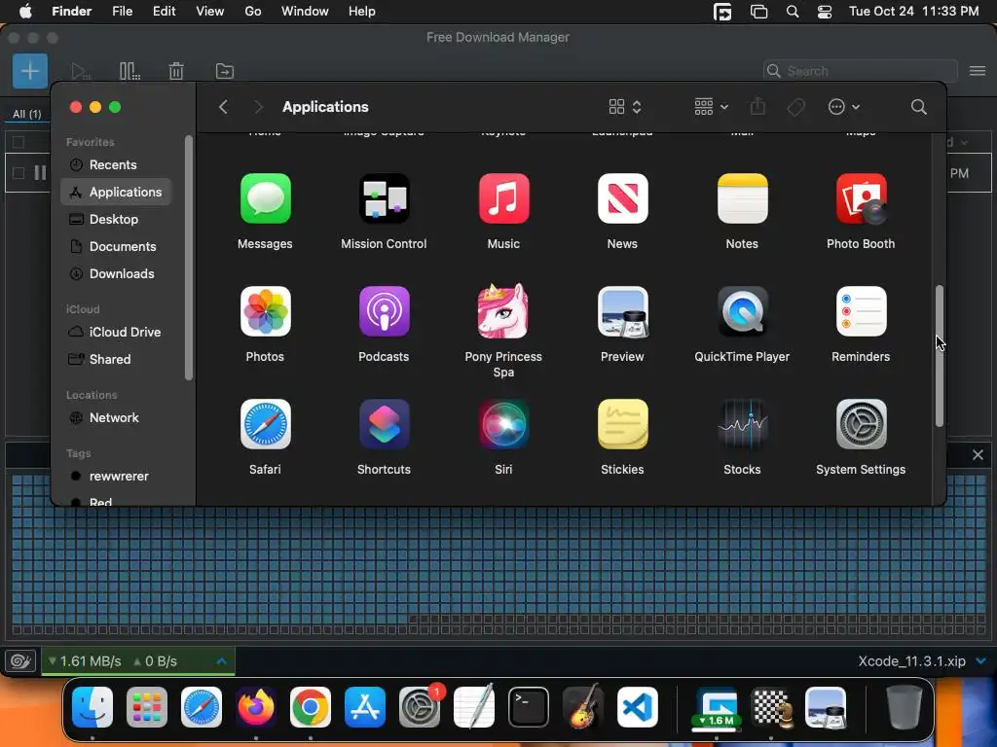
Task: Open the more actions ellipsis dropdown
Action: 844,107
